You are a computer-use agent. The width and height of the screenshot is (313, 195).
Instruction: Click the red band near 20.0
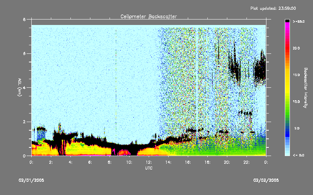point(287,48)
